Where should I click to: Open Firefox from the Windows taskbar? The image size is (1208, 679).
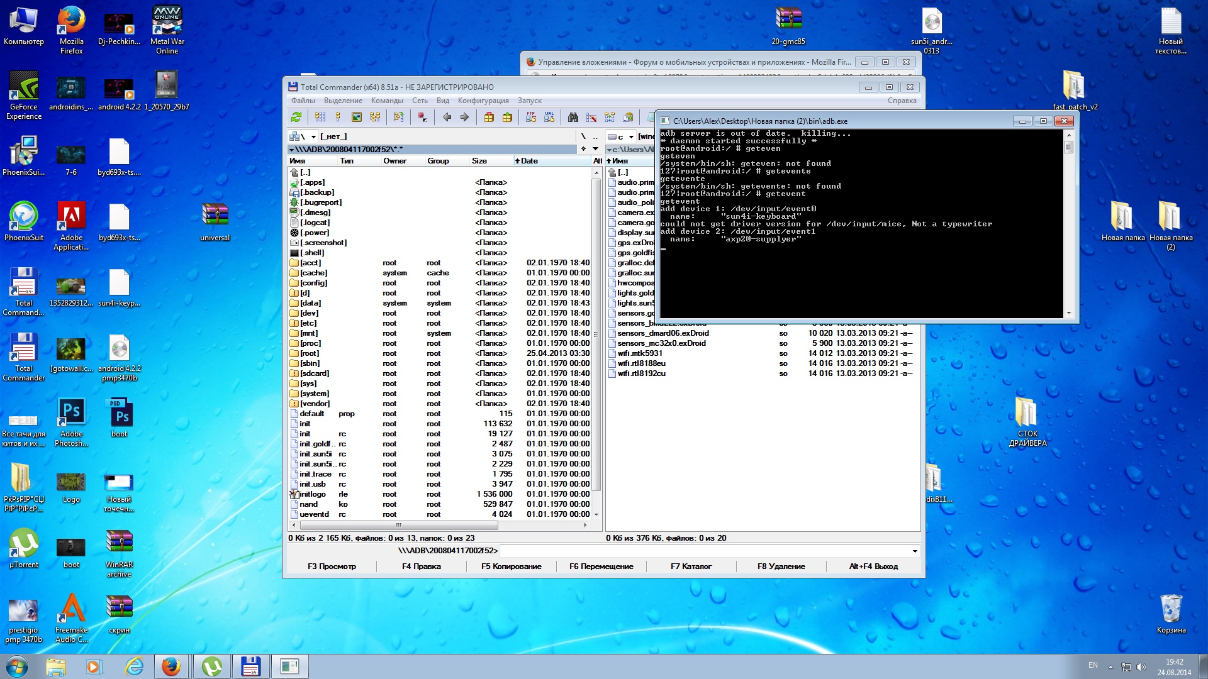tap(171, 666)
